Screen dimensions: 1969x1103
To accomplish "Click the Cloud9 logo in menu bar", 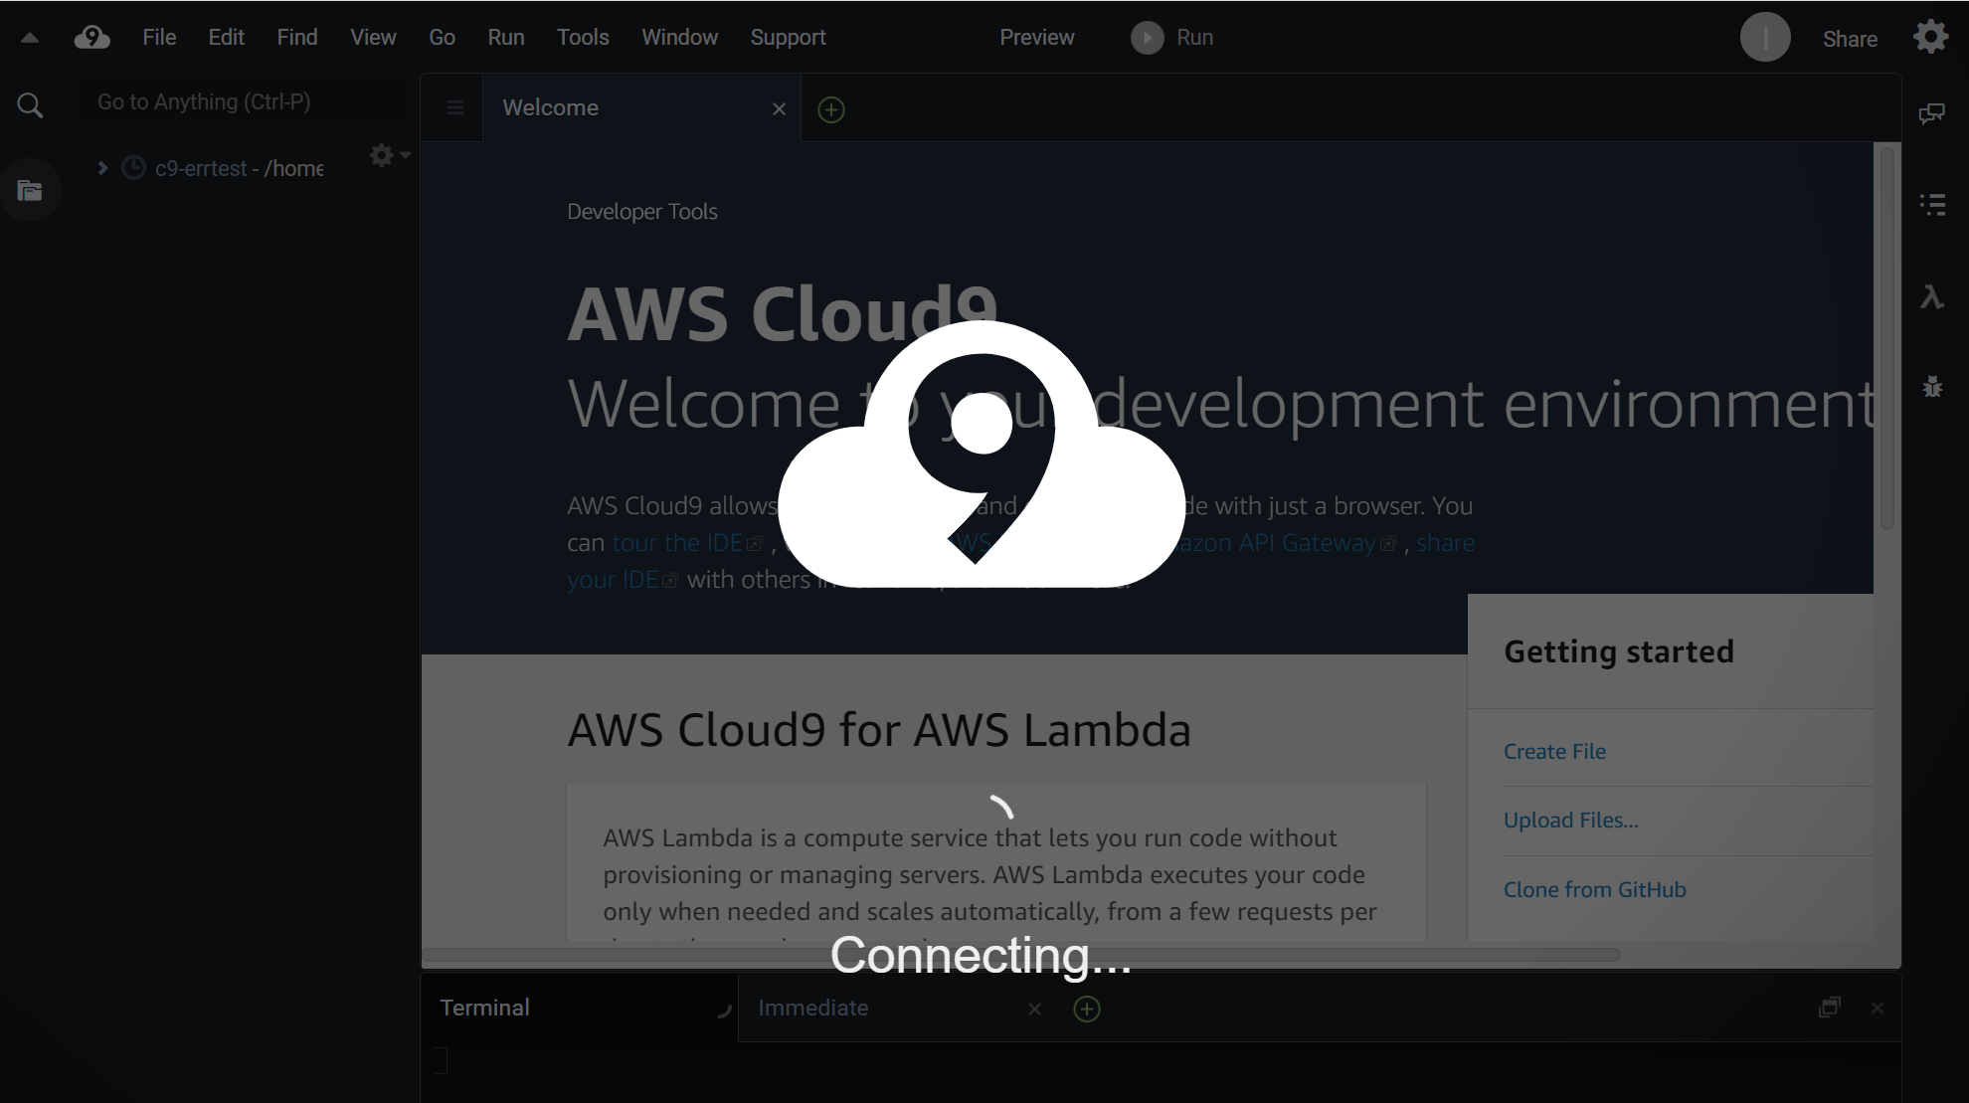I will [x=91, y=38].
